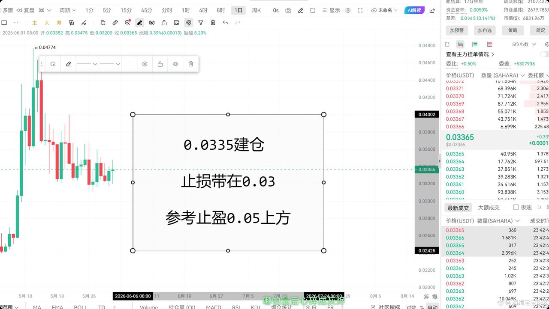Undo the last drawing action
This screenshot has height=309, width=549.
tap(226, 23)
